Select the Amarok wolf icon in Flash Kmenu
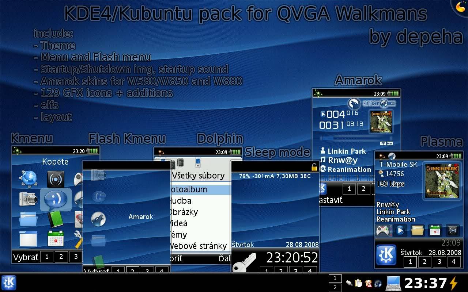This screenshot has height=292, width=468. click(98, 219)
